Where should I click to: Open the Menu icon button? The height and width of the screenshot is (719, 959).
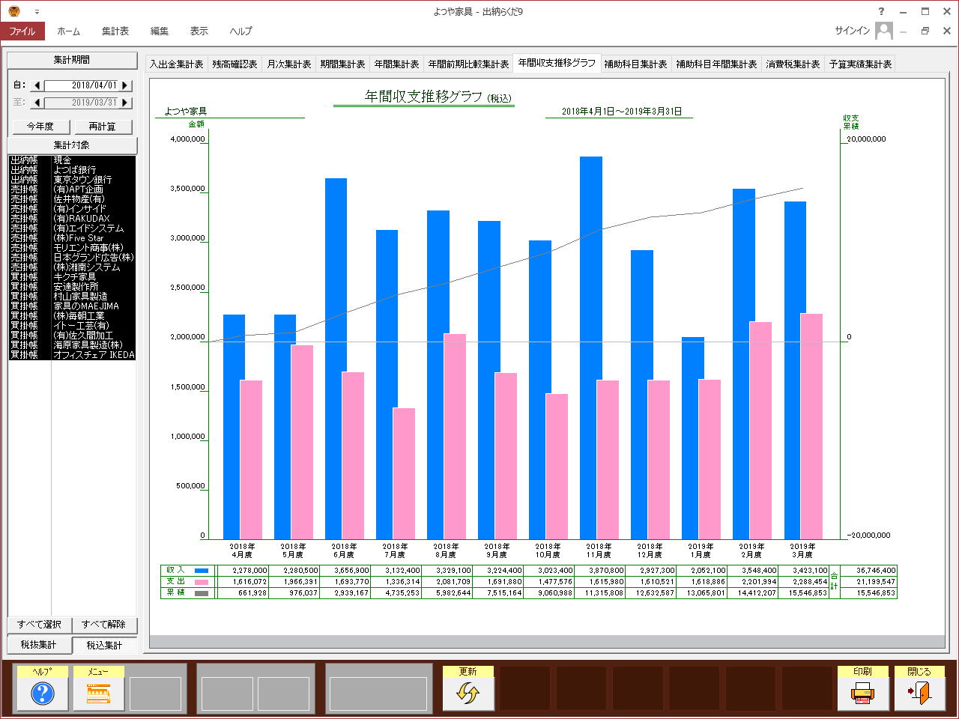pos(98,694)
